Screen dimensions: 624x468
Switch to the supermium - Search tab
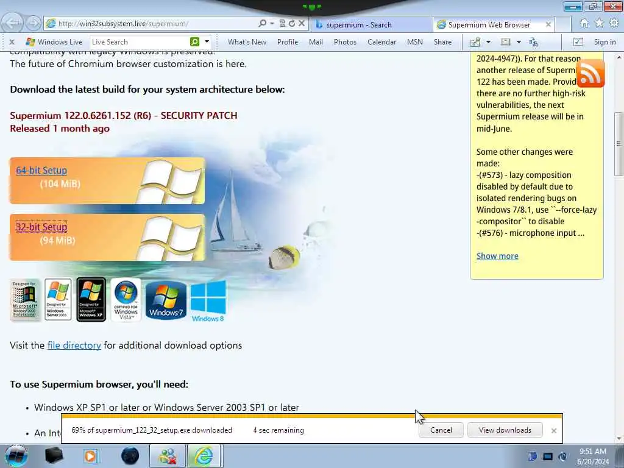[371, 24]
